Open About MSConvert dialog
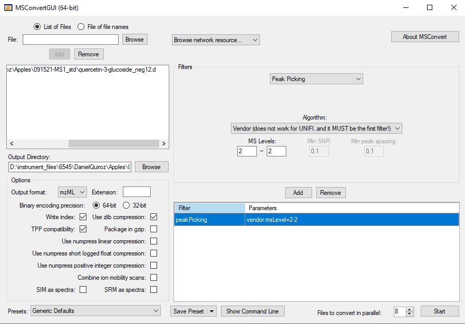465x324 pixels. tap(425, 37)
